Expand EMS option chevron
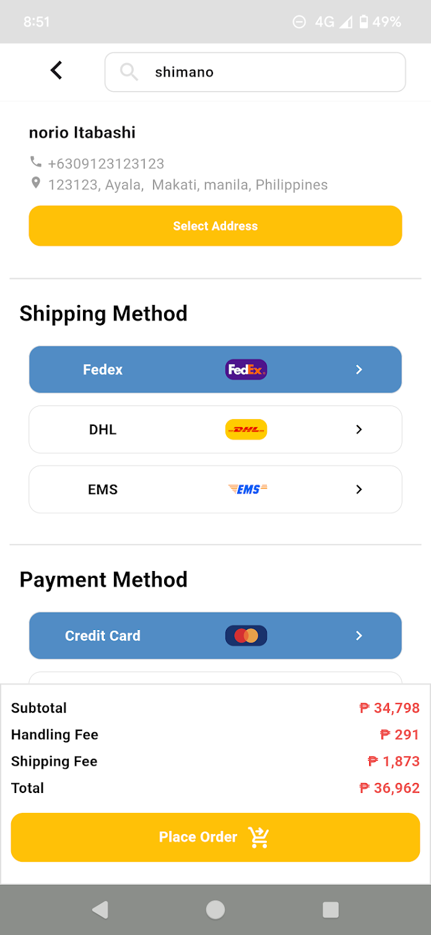The image size is (431, 935). (359, 489)
